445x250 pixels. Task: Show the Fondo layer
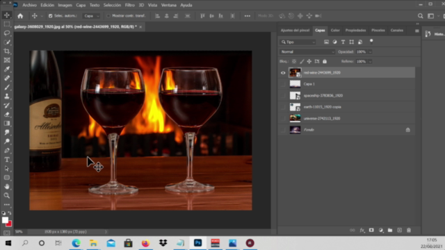(x=283, y=130)
